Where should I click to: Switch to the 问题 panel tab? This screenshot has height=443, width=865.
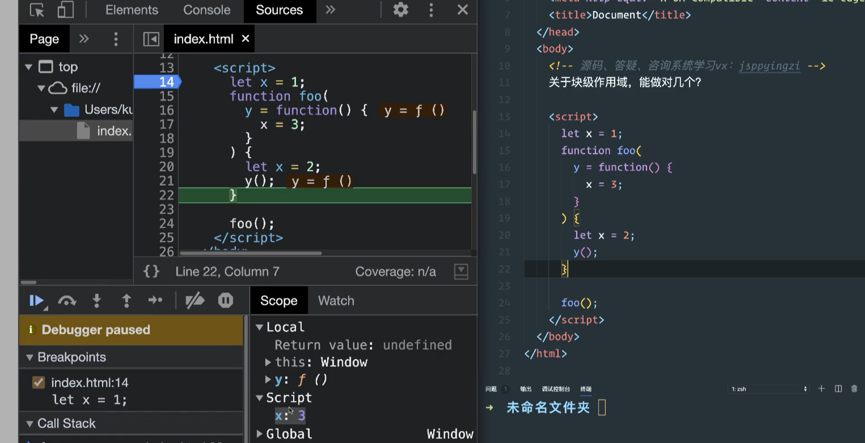[x=491, y=389]
